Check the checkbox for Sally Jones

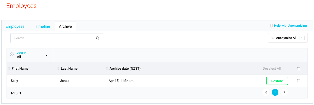pos(299,81)
